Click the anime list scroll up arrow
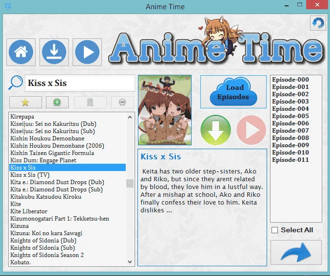The image size is (330, 276). (x=130, y=117)
